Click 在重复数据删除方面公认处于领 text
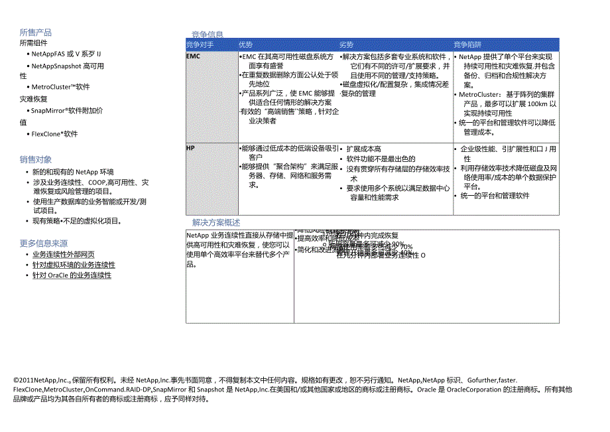Viewport: 610px width, 432px height. coord(290,75)
